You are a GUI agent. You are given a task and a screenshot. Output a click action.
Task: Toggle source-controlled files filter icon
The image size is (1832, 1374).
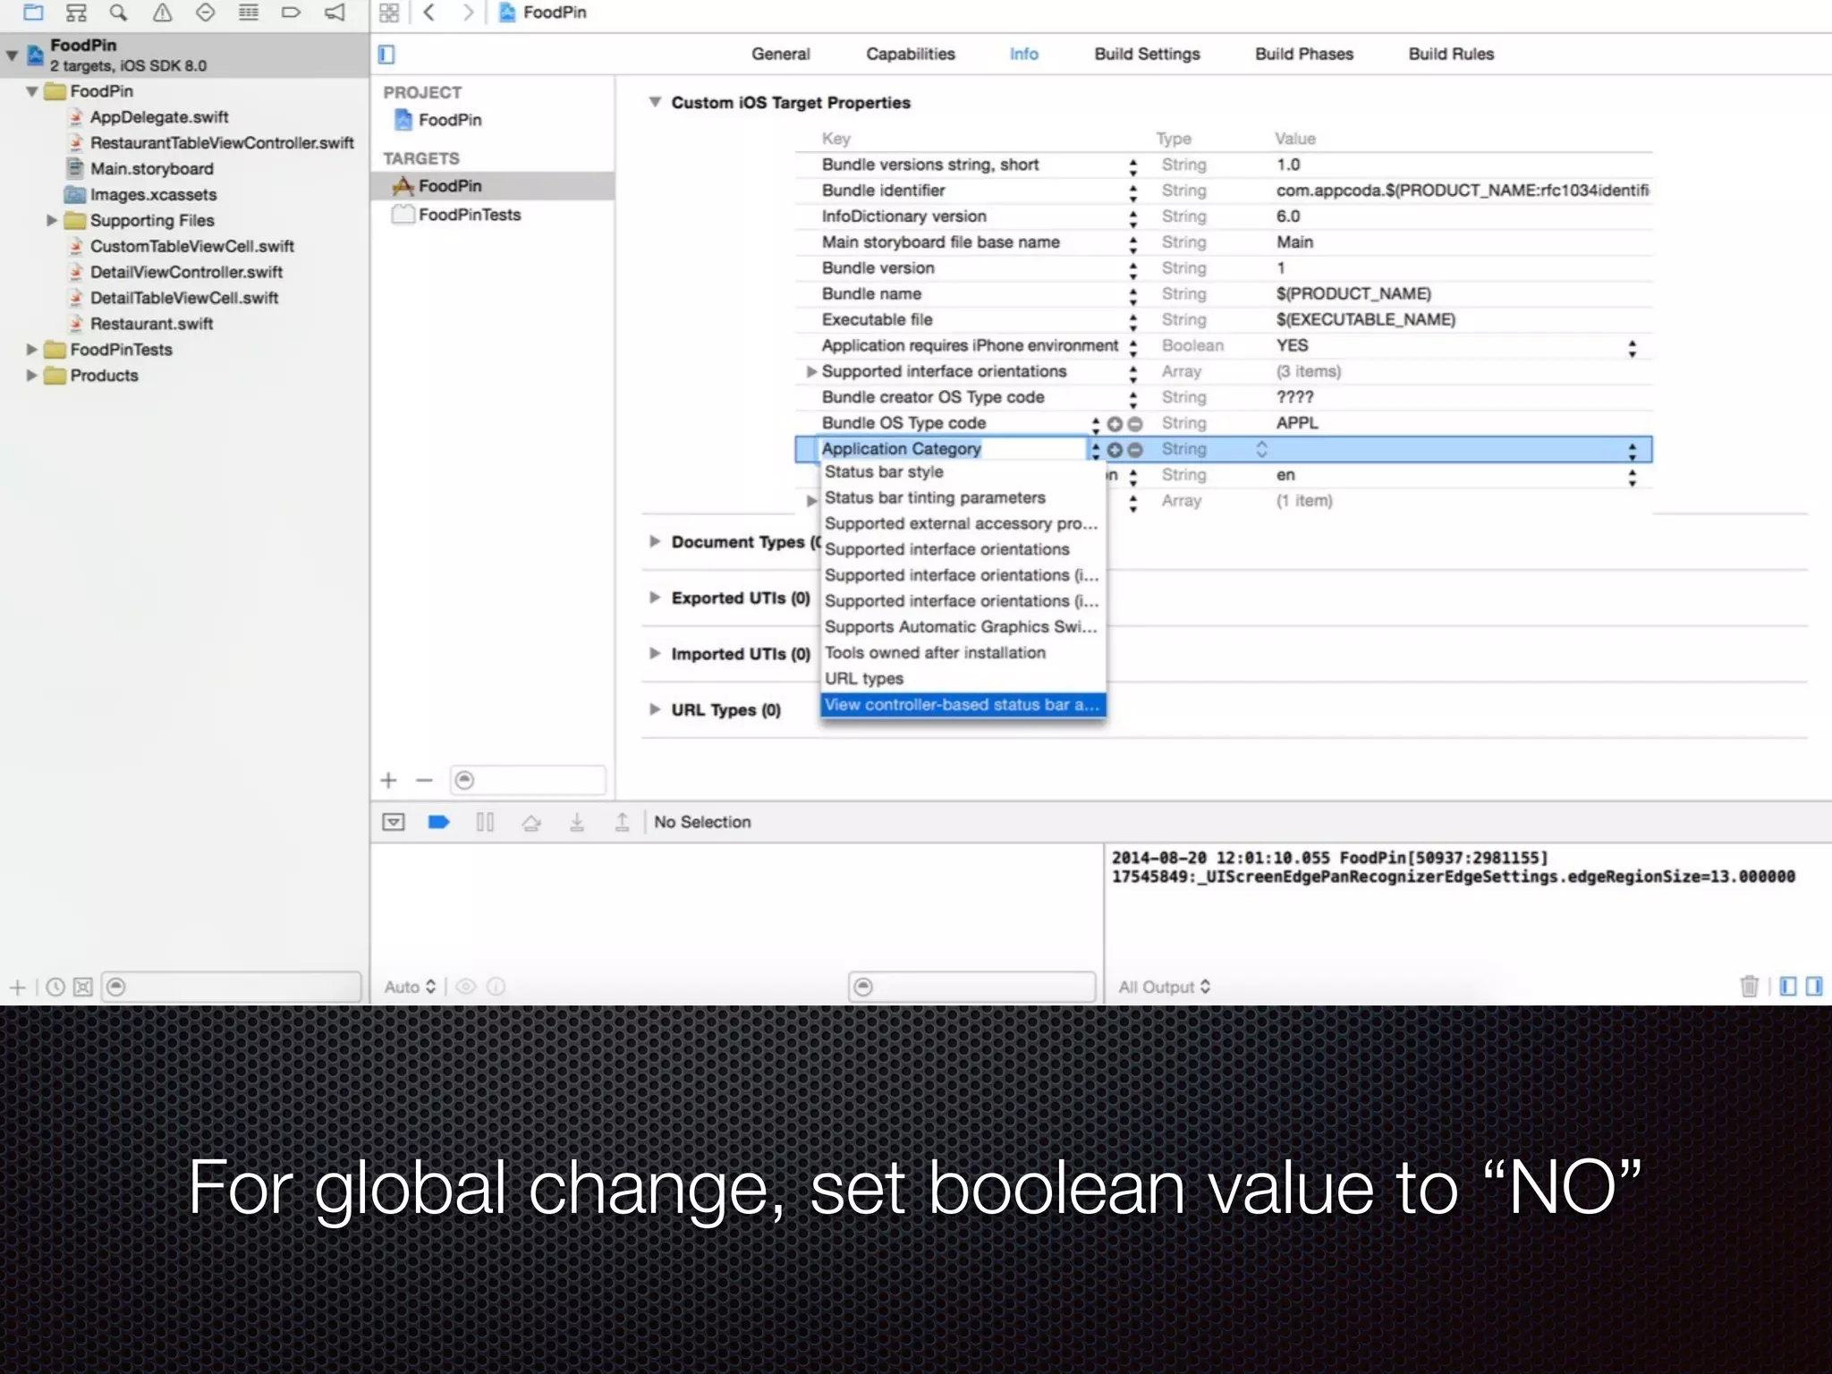tap(83, 987)
